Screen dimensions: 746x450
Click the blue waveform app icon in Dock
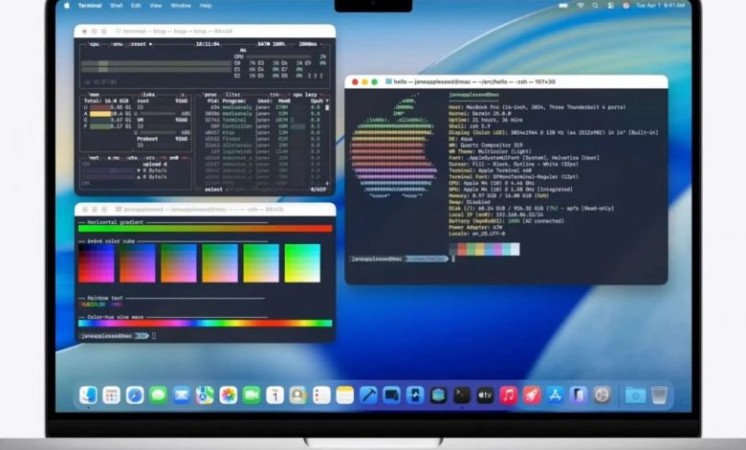415,394
